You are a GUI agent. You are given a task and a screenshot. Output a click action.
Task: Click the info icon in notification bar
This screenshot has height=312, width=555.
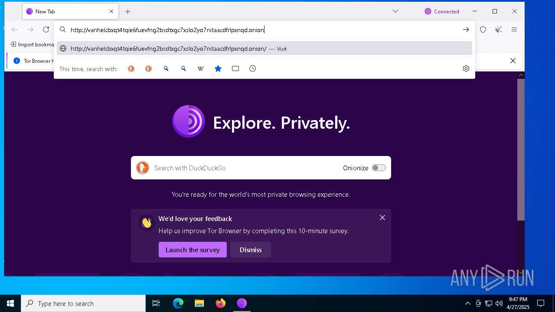pos(16,61)
